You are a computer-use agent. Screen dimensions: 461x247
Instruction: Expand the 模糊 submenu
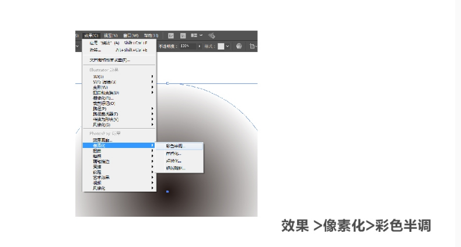tap(119, 156)
